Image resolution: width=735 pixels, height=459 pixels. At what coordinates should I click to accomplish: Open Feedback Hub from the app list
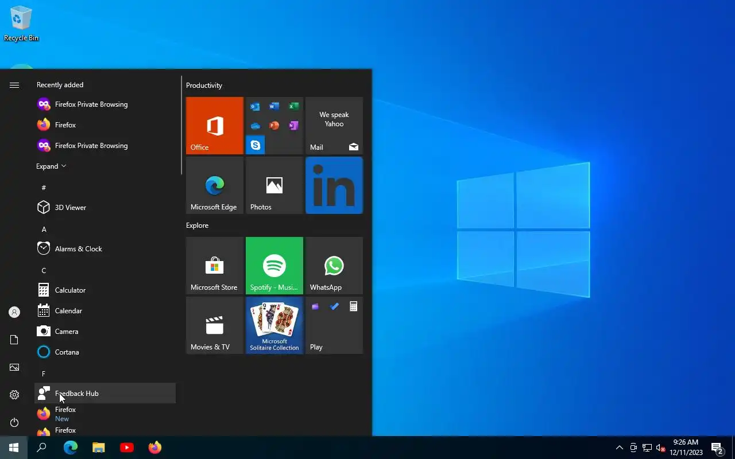pos(105,394)
